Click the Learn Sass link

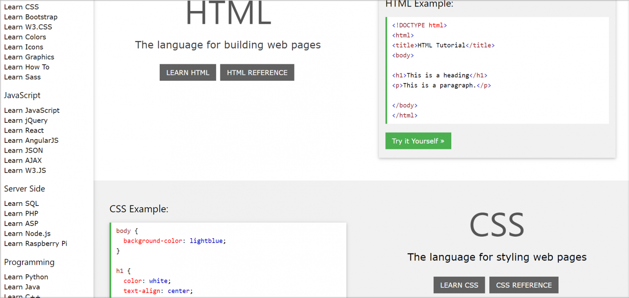pyautogui.click(x=22, y=77)
